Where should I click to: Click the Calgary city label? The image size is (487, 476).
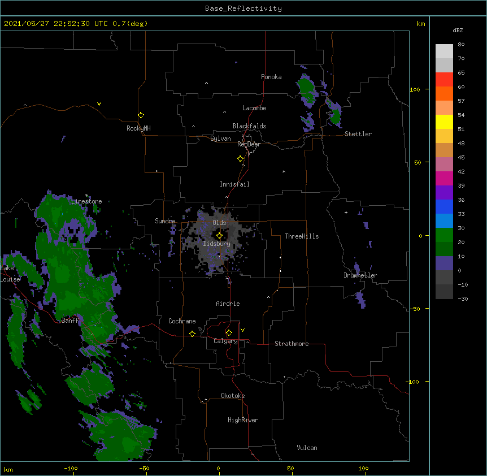tap(226, 341)
